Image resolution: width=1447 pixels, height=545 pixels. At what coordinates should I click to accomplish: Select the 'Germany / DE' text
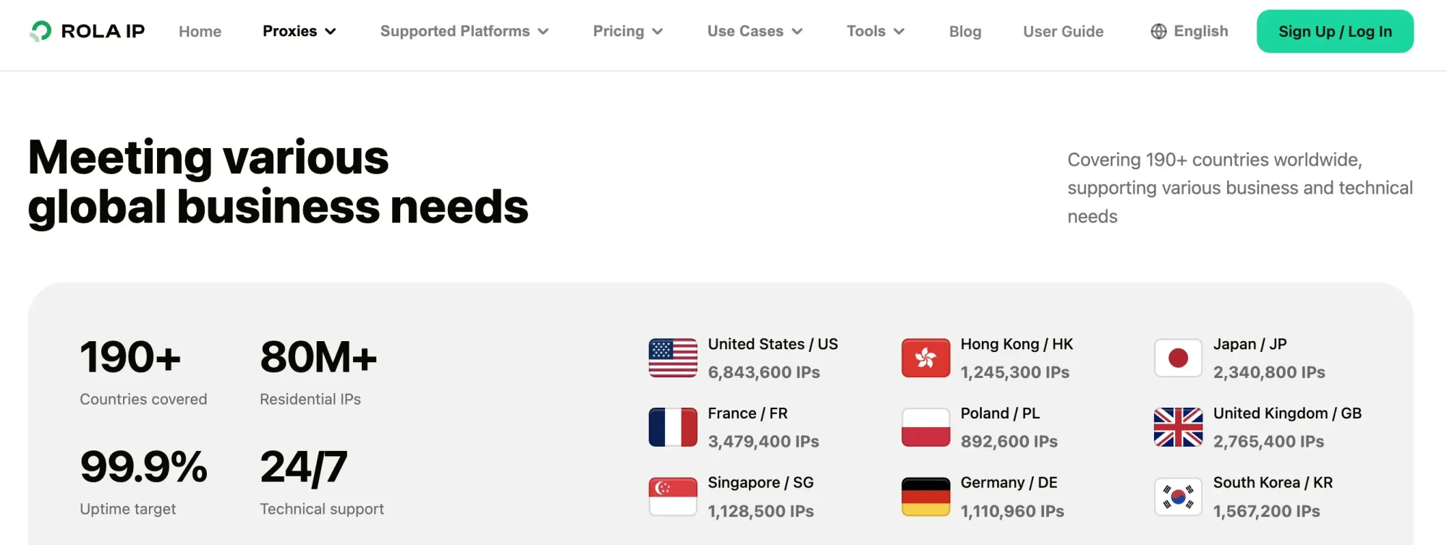coord(1009,483)
